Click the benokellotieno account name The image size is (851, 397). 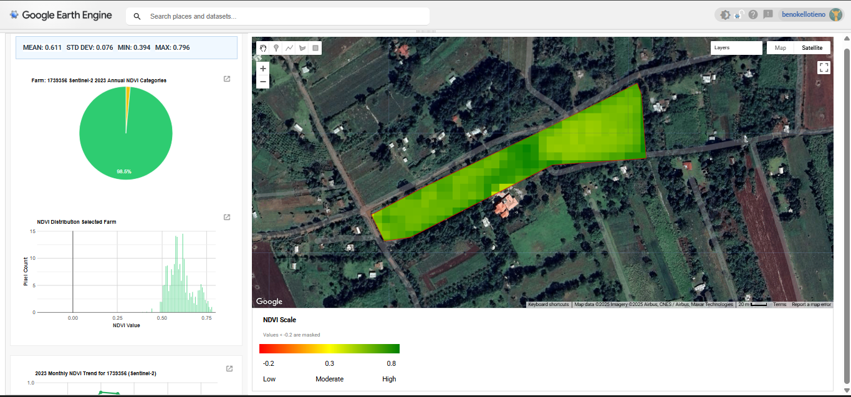click(804, 14)
